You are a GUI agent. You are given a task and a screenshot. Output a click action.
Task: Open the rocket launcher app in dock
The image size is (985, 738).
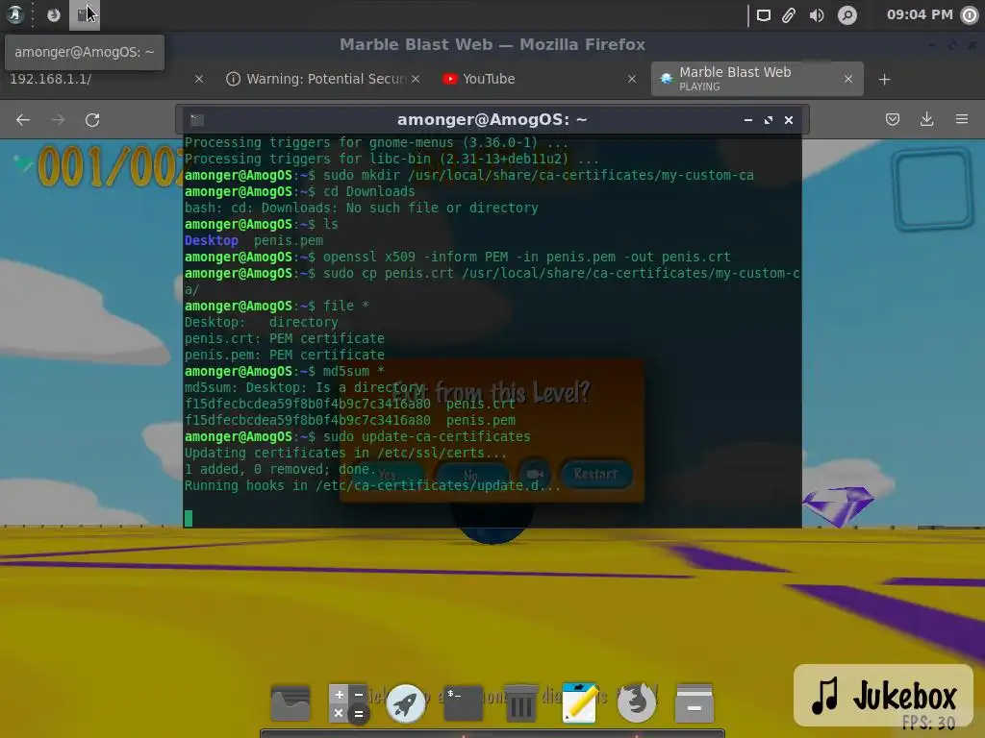coord(406,702)
